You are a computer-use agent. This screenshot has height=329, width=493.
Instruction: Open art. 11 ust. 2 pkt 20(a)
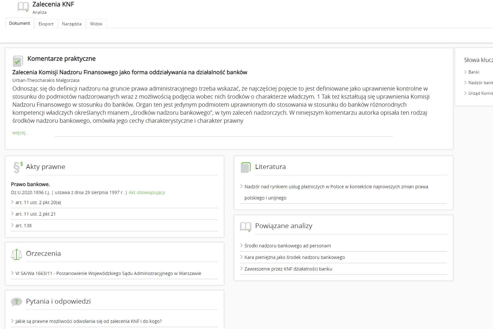[x=38, y=202]
